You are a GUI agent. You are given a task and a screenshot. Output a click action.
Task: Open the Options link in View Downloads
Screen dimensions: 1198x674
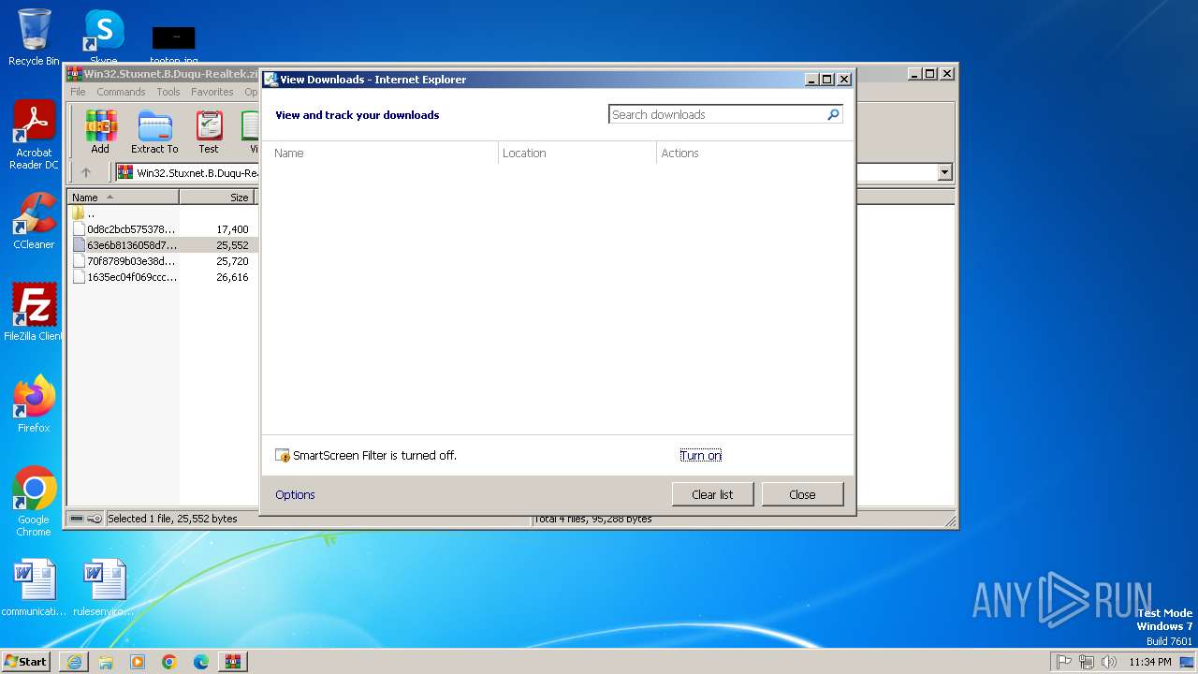click(x=295, y=495)
